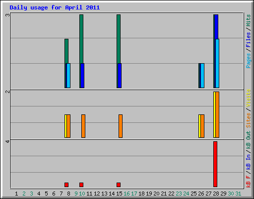Viewport: 254px width, 199px height.
Task: Click the small red kB bar for day 10
Action: point(81,185)
